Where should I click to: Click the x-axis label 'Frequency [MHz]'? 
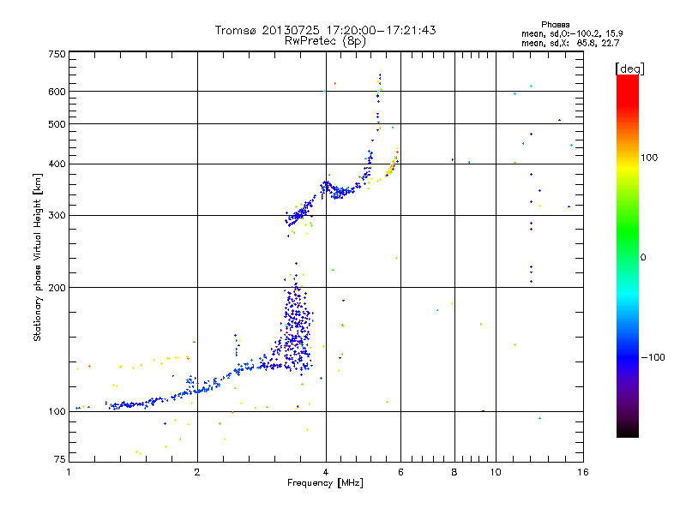(x=325, y=483)
